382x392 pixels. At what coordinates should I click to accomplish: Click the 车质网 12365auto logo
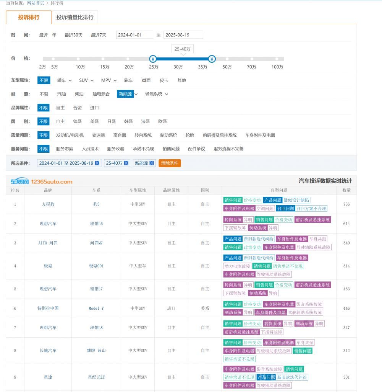41,181
